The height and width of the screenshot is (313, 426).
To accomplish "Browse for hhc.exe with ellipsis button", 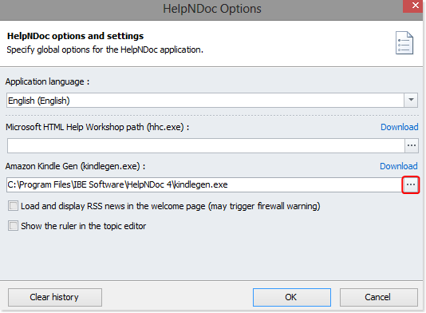I will (412, 145).
